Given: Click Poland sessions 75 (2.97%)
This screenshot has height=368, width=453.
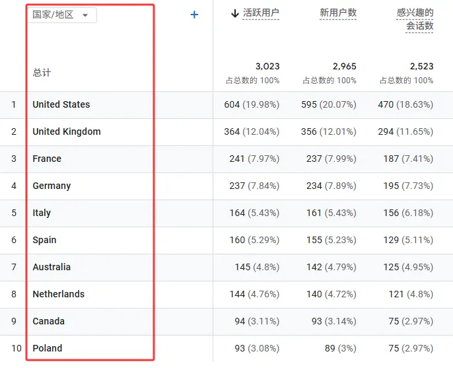Looking at the screenshot, I should pos(411,348).
